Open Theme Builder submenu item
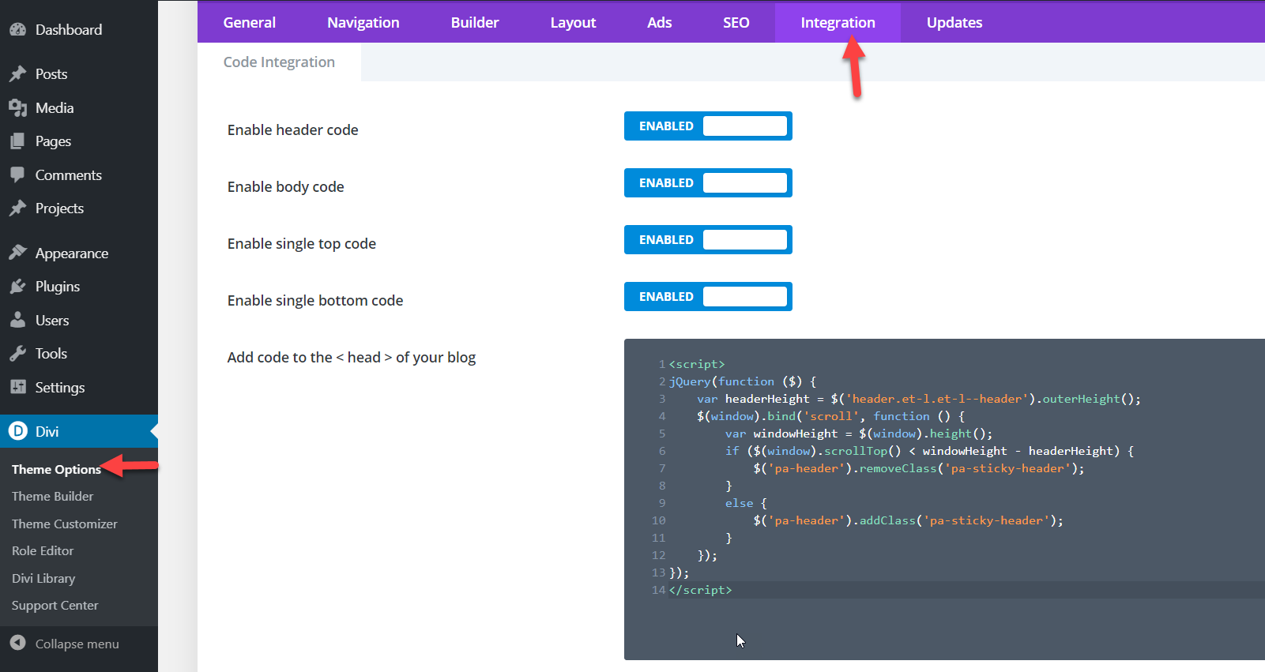This screenshot has height=672, width=1265. [52, 497]
